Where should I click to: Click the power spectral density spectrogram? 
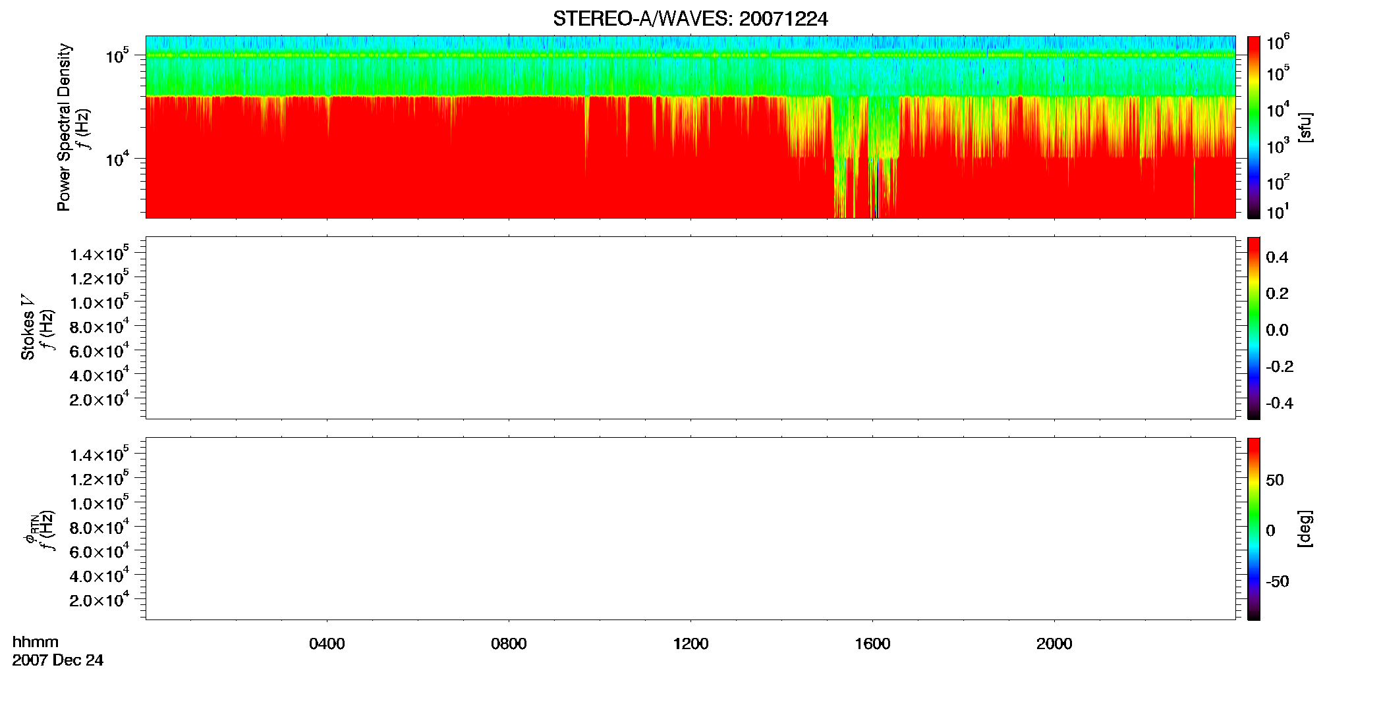pos(690,127)
